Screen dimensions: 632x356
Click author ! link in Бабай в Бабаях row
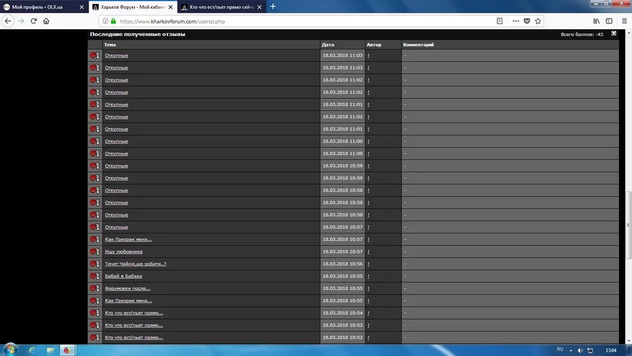tap(368, 276)
